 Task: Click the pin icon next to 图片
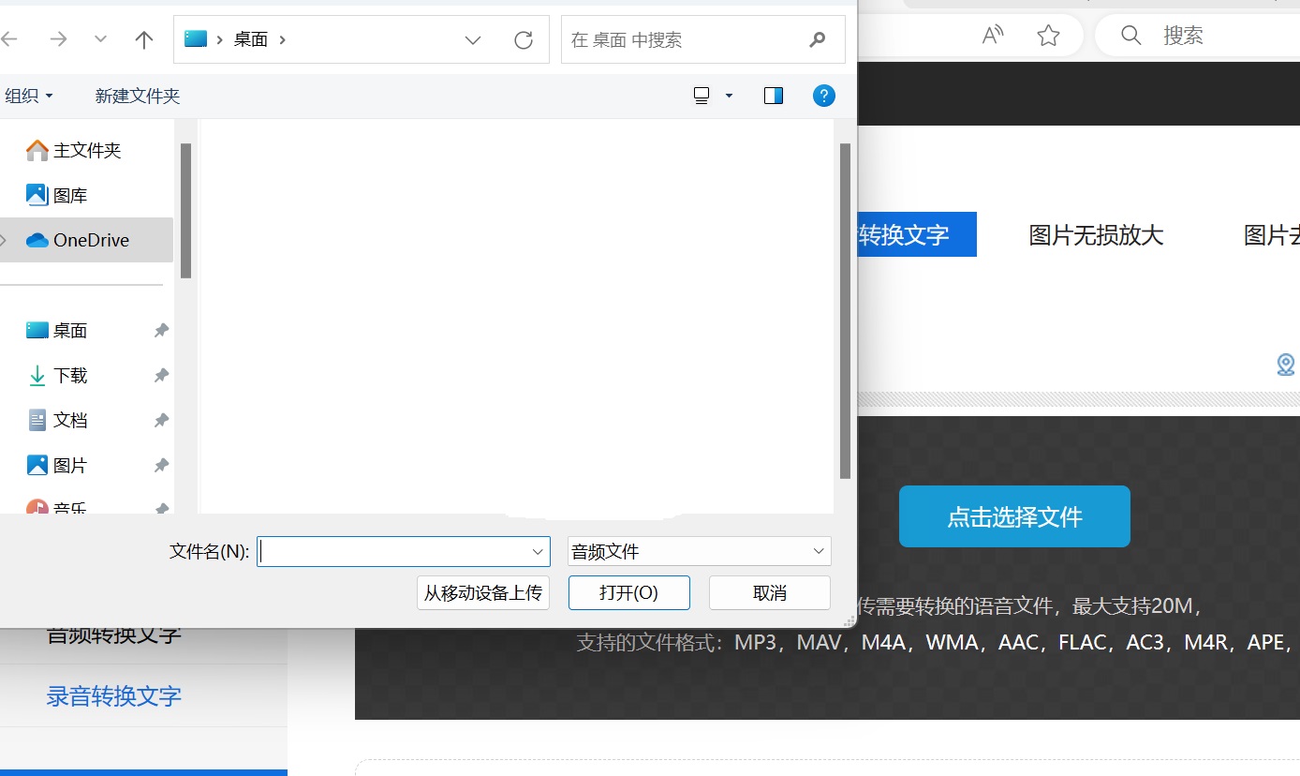pyautogui.click(x=161, y=465)
